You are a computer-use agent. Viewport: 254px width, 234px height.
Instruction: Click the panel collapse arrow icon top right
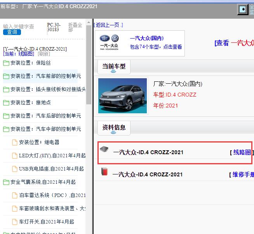pyautogui.click(x=243, y=9)
